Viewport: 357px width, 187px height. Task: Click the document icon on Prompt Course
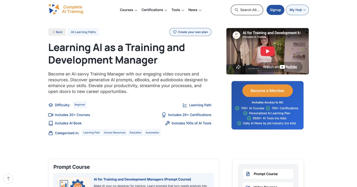point(248,174)
